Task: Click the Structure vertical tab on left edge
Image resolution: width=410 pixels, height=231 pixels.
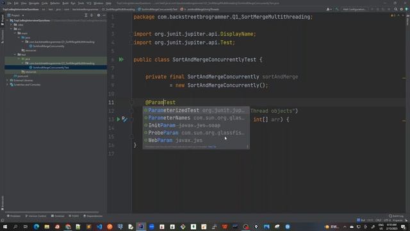Action: tap(3, 36)
